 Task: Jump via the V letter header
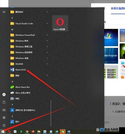coord(12,18)
